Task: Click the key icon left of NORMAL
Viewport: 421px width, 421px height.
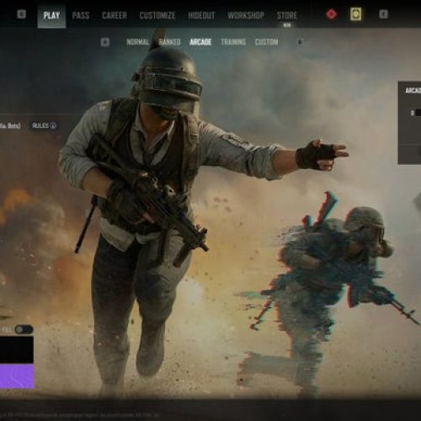Action: [105, 42]
